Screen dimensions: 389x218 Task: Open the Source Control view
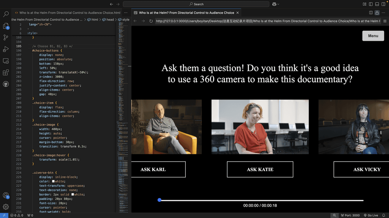point(6,37)
